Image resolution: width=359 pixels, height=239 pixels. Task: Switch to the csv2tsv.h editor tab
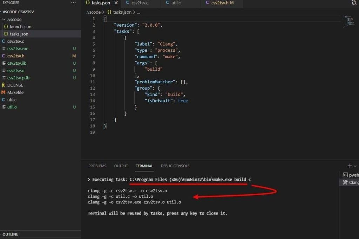(220, 3)
